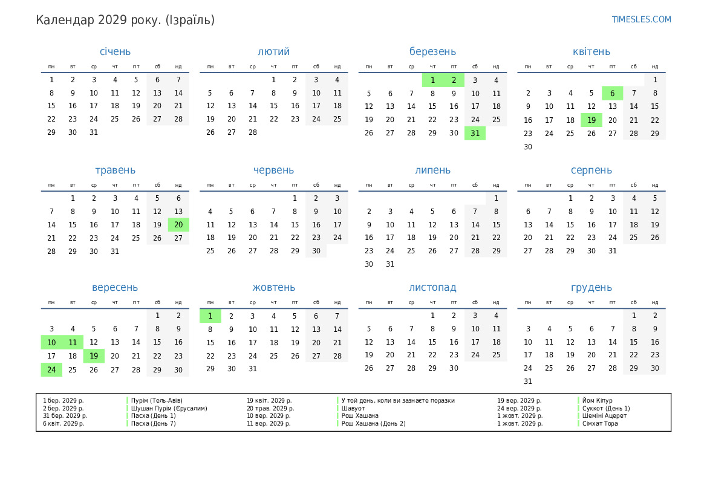
Task: Click day 28 in лютий
Action: coord(253,132)
